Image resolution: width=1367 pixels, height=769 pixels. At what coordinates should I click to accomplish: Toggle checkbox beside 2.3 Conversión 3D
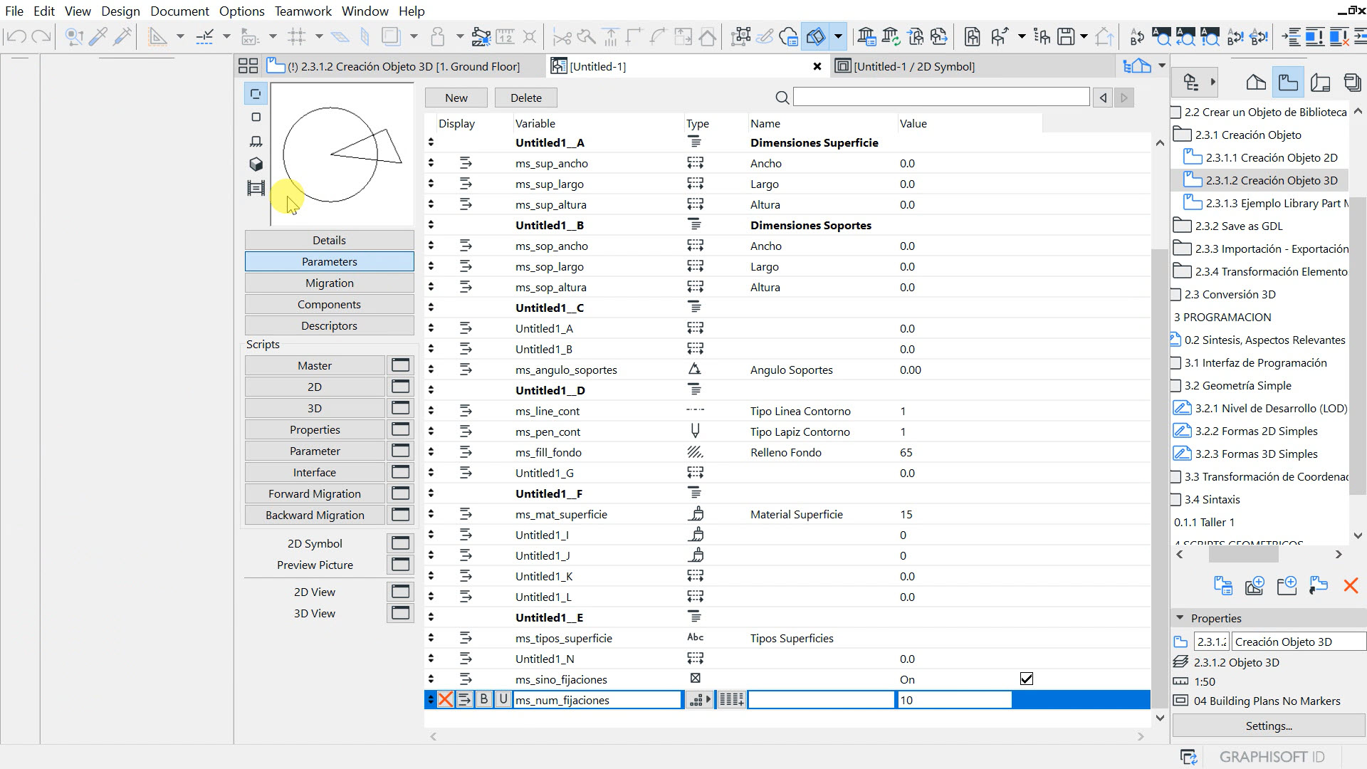click(x=1176, y=294)
